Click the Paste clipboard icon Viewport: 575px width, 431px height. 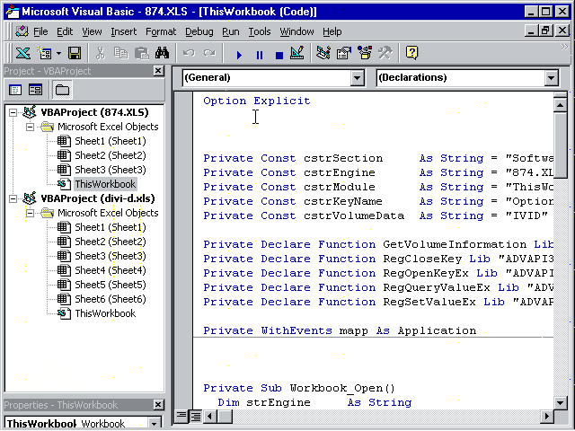tap(141, 54)
